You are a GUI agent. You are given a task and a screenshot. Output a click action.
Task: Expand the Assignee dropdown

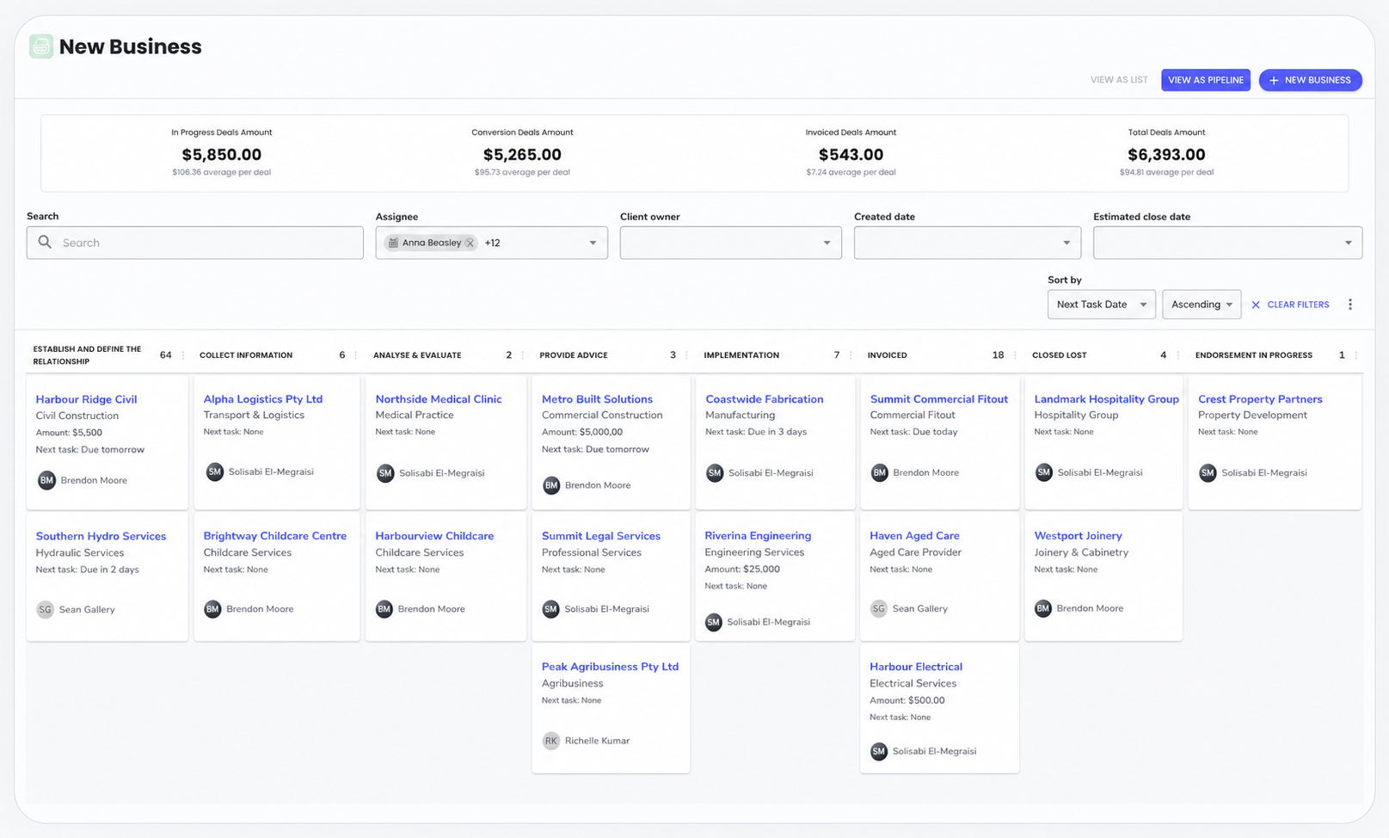click(593, 243)
